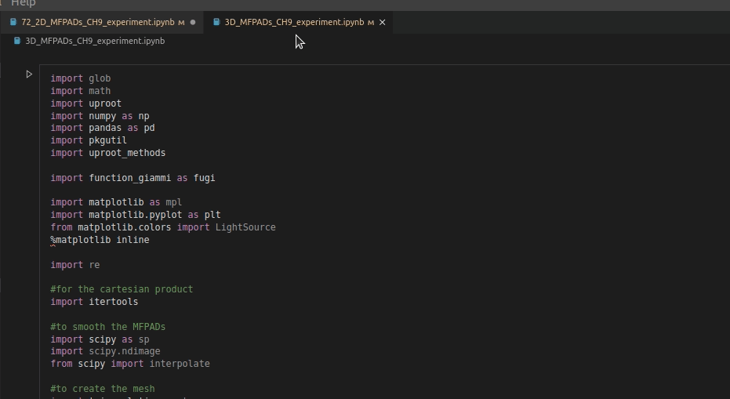Click 'import function_giammi as fugi' line

point(133,178)
